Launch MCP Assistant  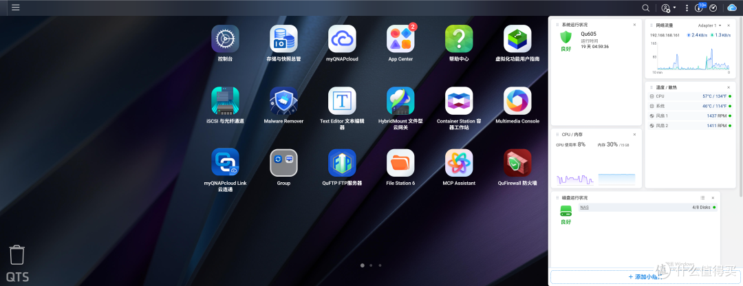pyautogui.click(x=459, y=162)
